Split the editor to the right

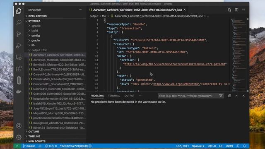[x=236, y=10]
